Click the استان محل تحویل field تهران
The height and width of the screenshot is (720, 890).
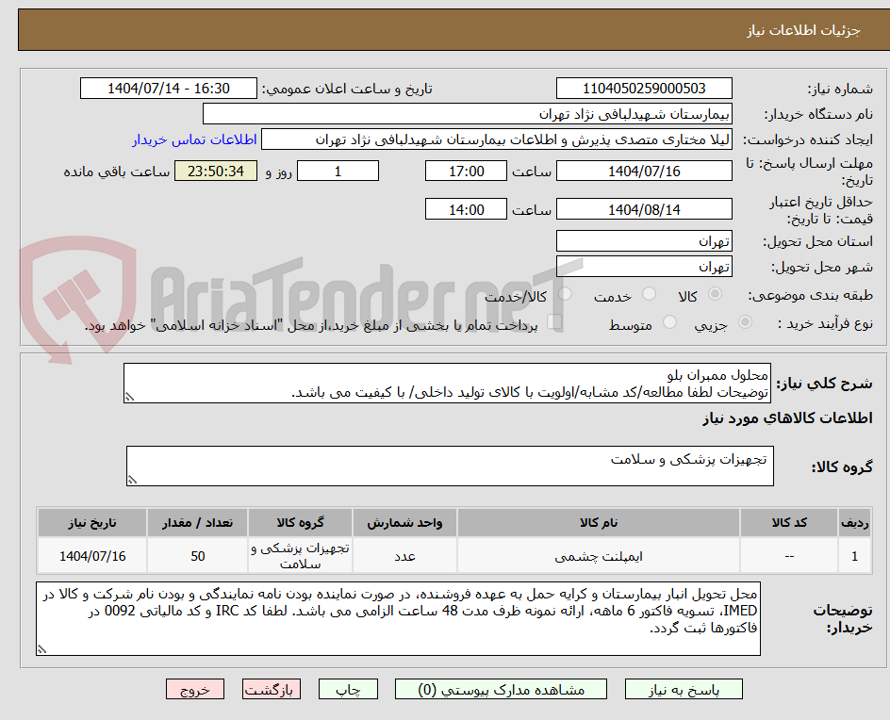point(644,240)
